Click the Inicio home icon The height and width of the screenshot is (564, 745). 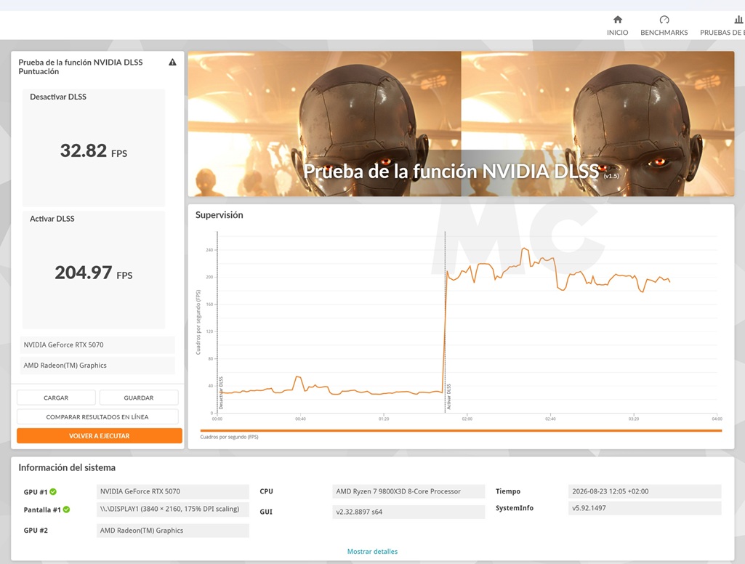617,20
